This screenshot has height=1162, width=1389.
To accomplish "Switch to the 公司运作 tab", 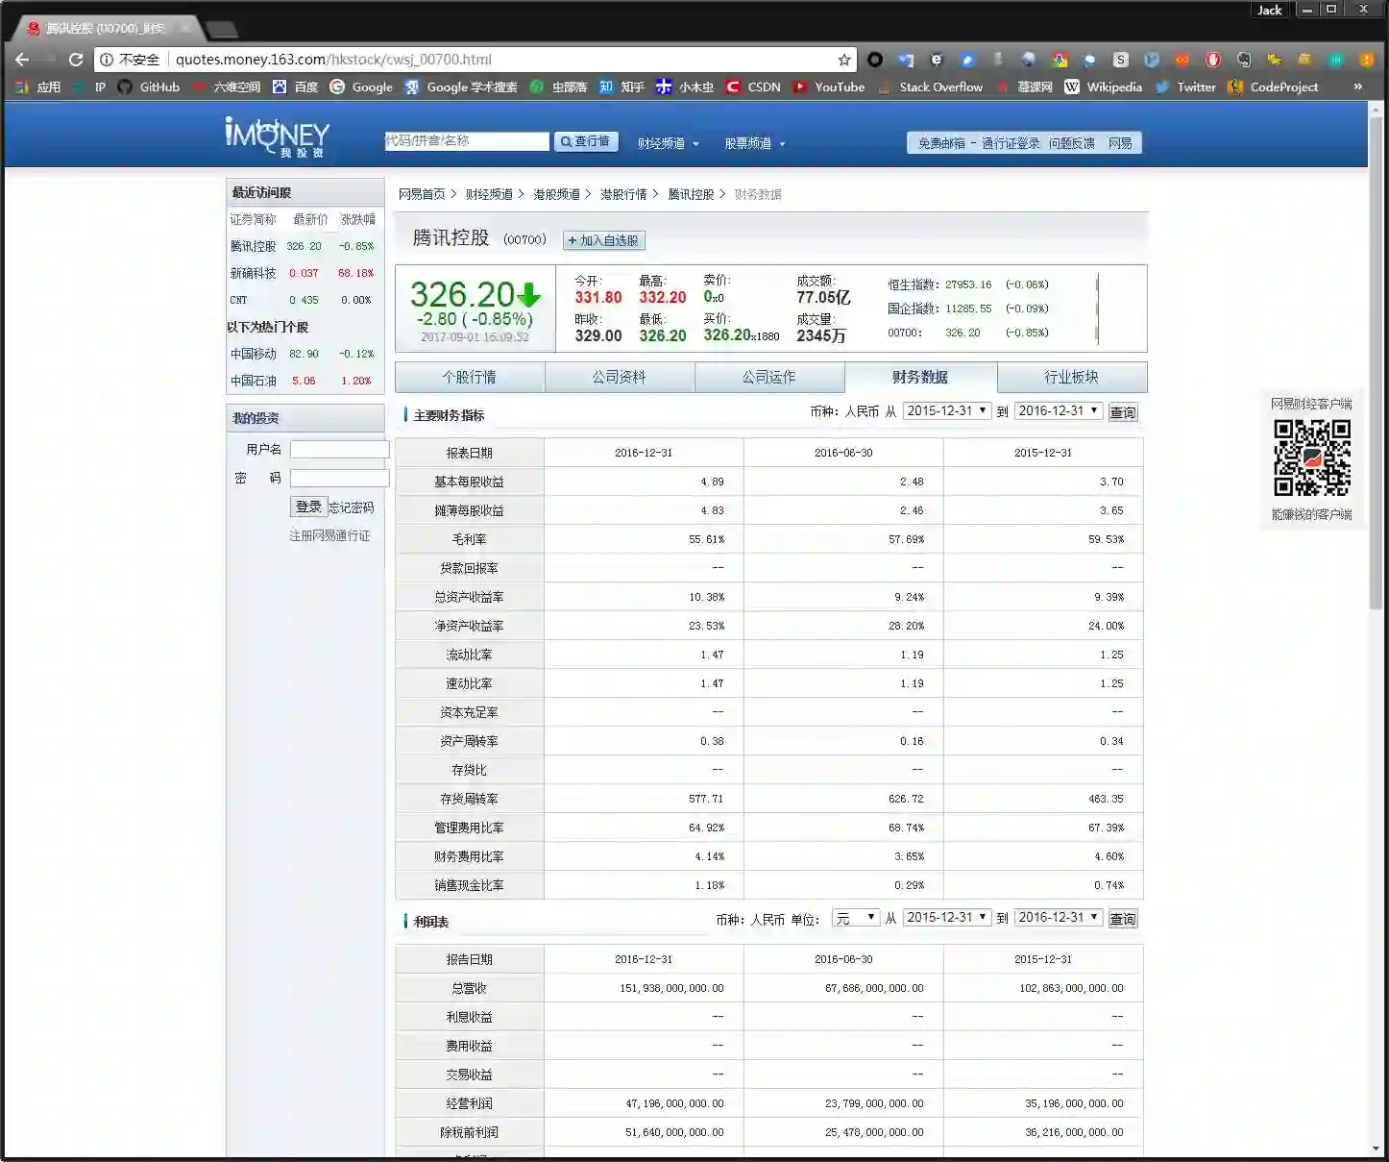I will [769, 378].
